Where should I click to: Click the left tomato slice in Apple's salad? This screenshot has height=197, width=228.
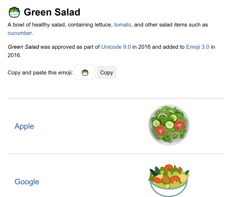[x=161, y=130]
